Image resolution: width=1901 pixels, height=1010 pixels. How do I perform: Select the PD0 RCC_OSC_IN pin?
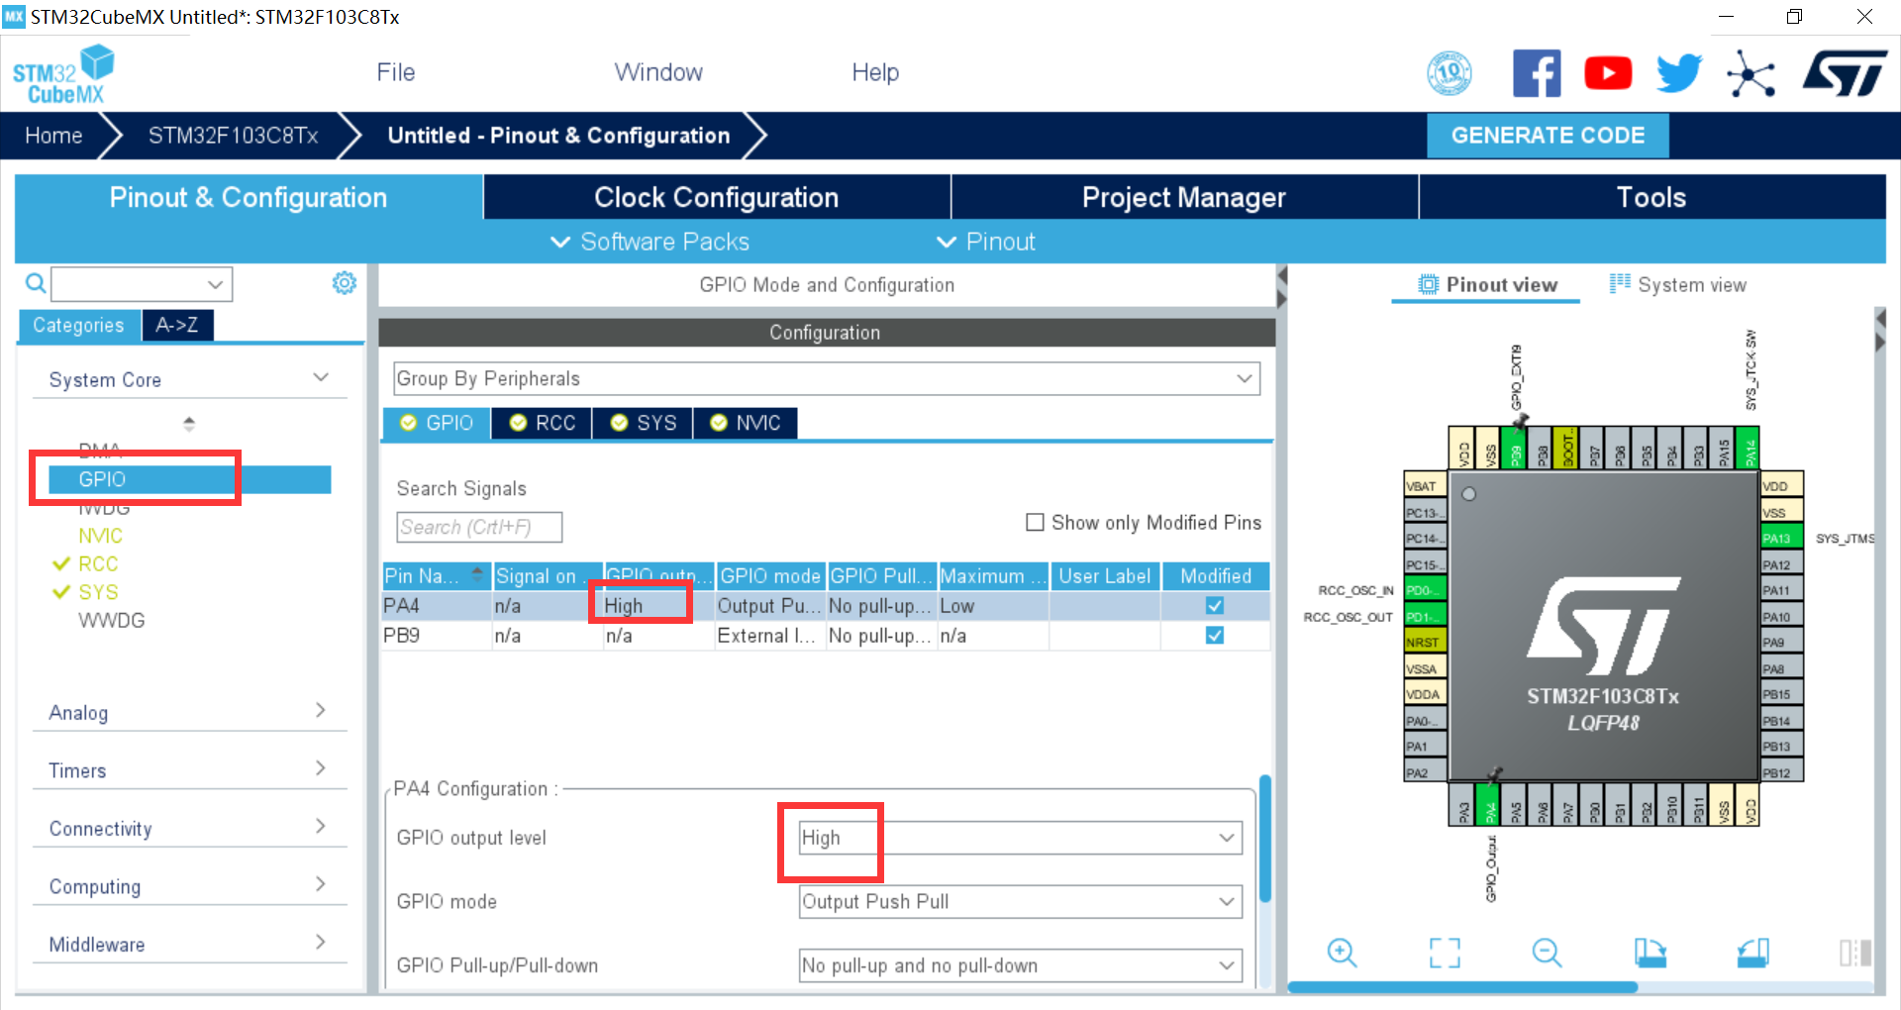point(1426,590)
